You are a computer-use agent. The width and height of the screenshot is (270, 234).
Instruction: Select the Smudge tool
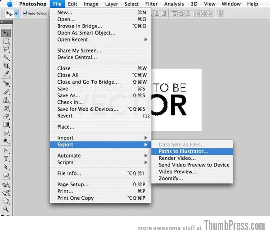click(x=6, y=133)
